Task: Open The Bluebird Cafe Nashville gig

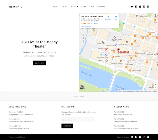Action: 21,122
